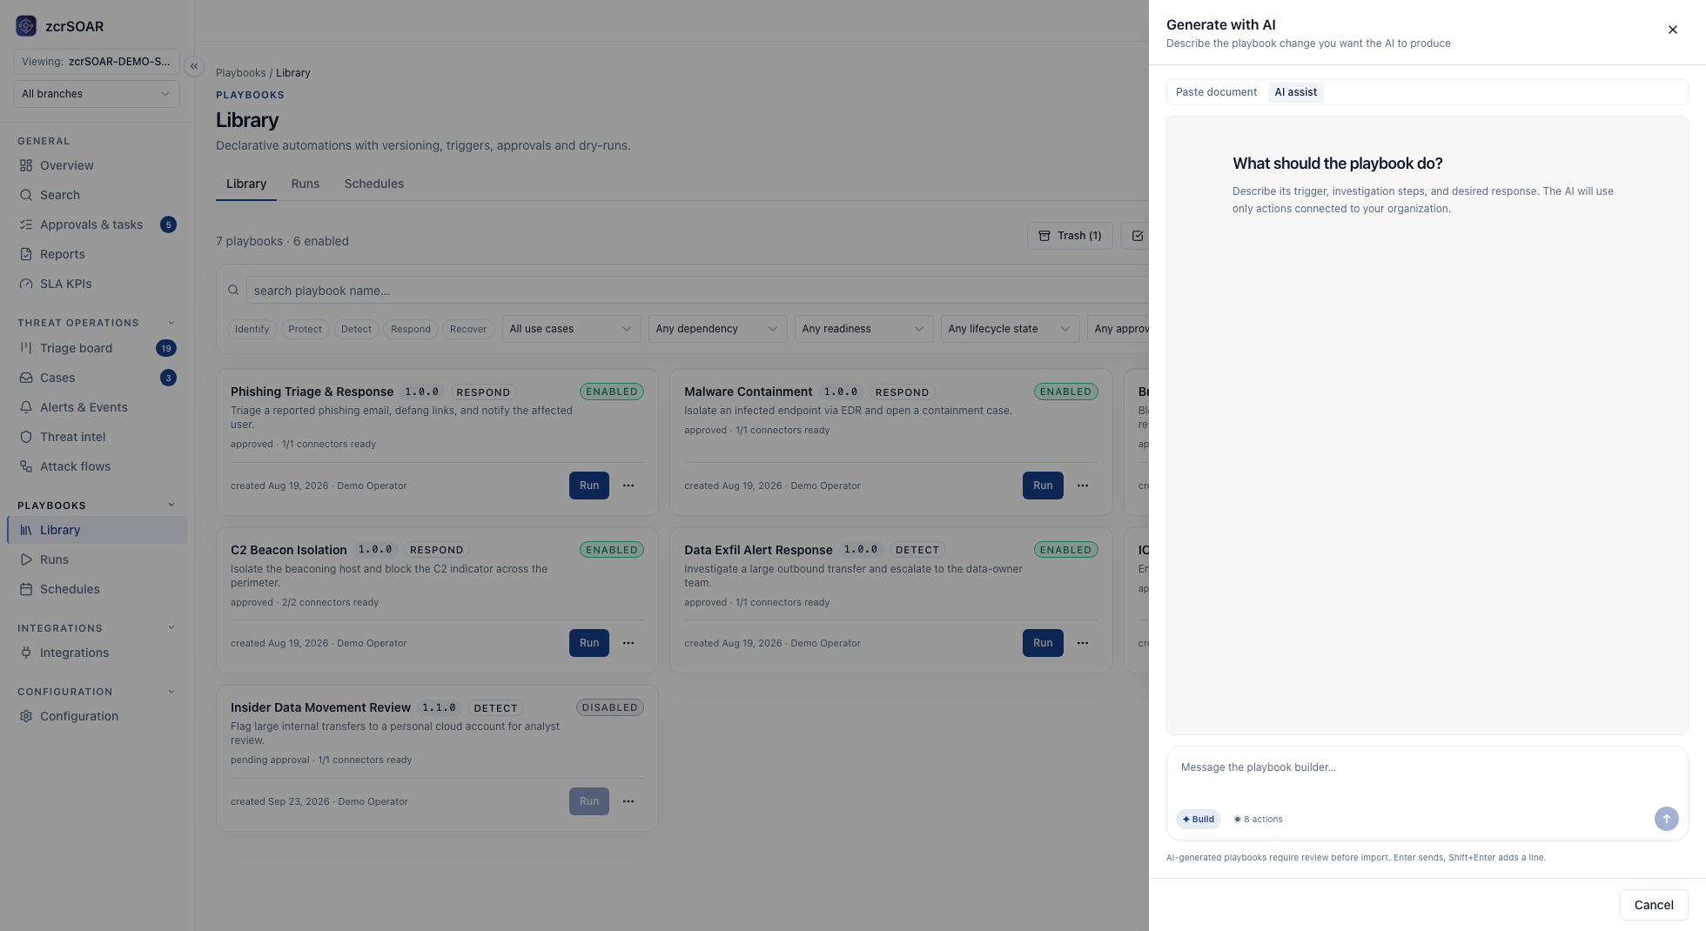Open Threat intel page
Image resolution: width=1706 pixels, height=931 pixels.
point(97,437)
